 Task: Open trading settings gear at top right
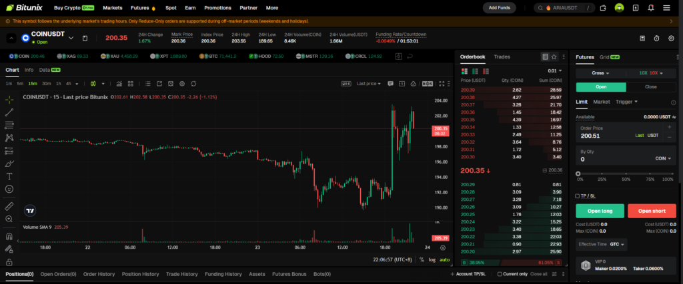(x=671, y=38)
